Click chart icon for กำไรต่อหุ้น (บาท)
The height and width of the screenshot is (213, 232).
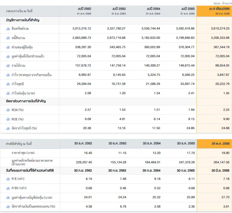tap(8, 93)
